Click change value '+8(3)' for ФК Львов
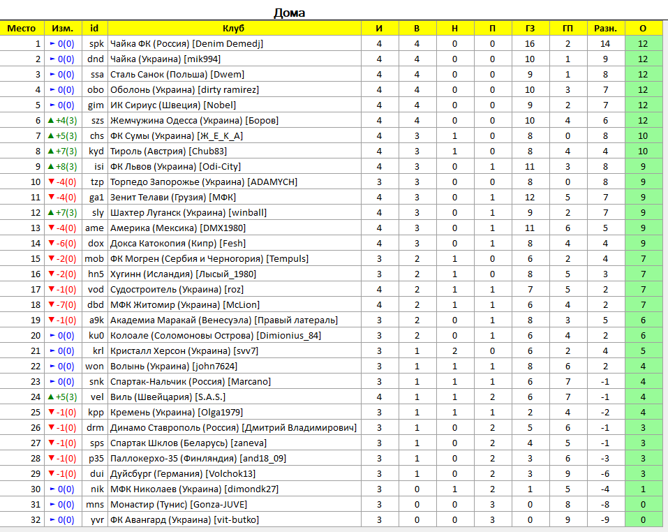This screenshot has width=668, height=532. click(x=66, y=167)
